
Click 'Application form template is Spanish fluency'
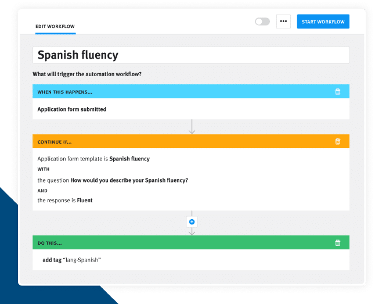[93, 159]
